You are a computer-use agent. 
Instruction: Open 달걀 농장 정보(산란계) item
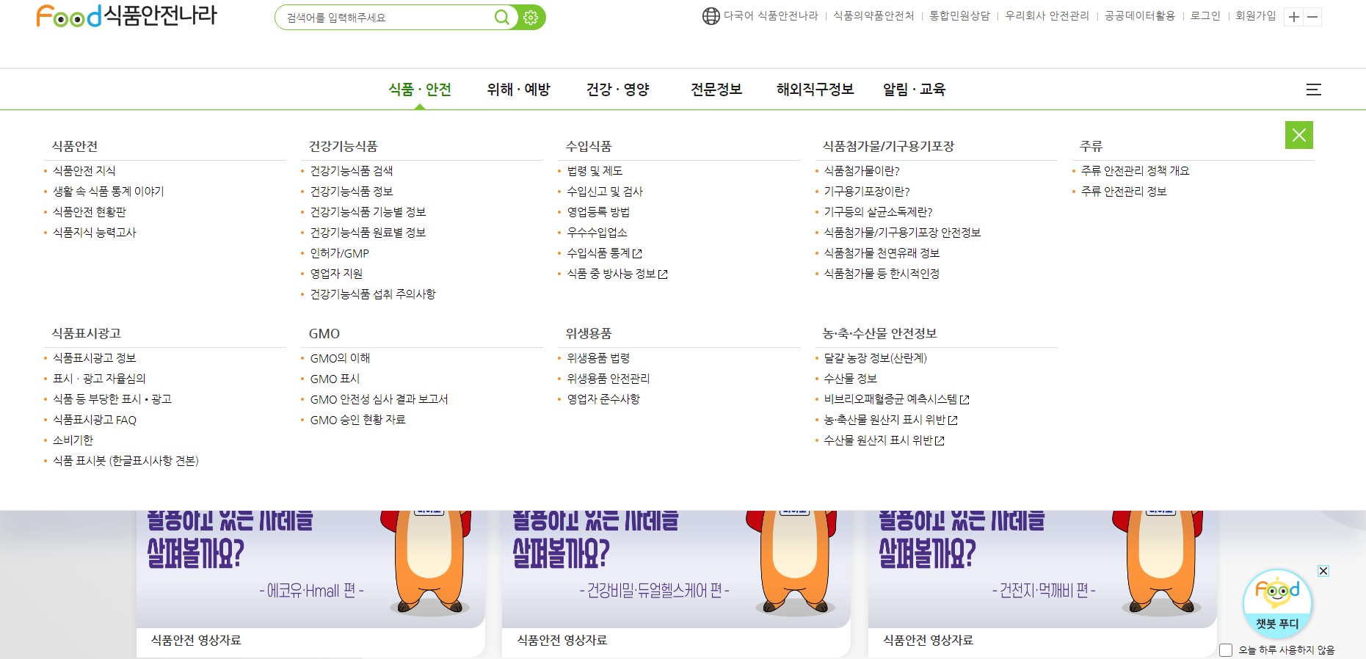876,358
